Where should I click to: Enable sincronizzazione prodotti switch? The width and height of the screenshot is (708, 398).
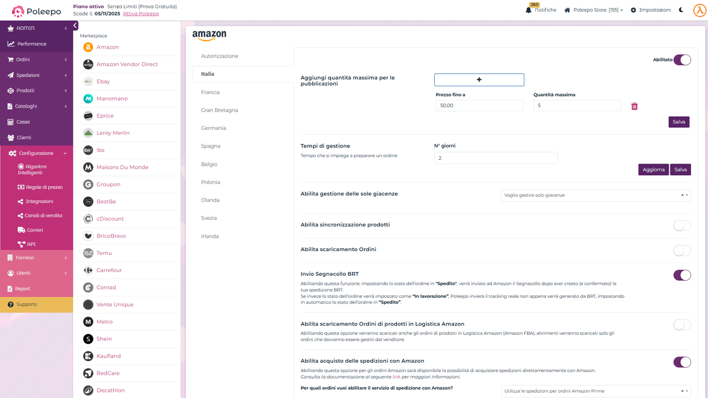pos(682,226)
